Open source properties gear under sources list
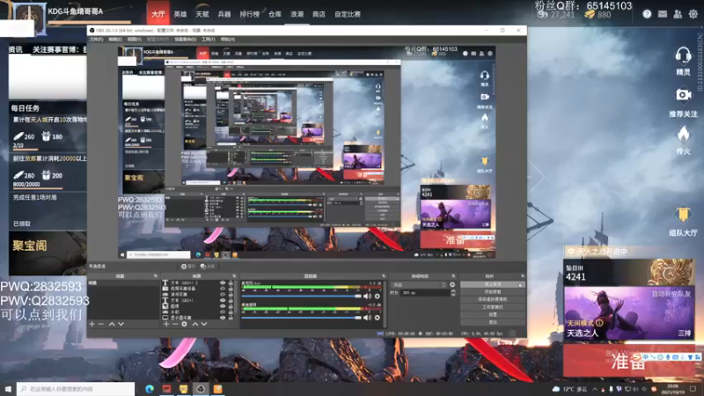The image size is (704, 396). [184, 324]
